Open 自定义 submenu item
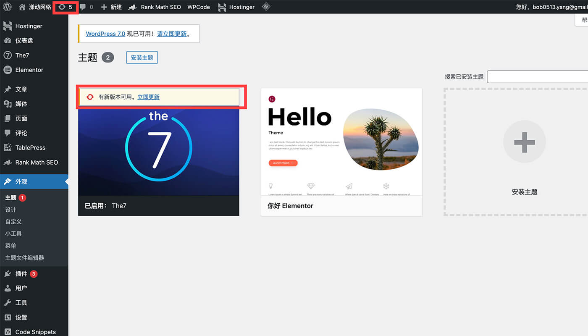 [x=13, y=222]
